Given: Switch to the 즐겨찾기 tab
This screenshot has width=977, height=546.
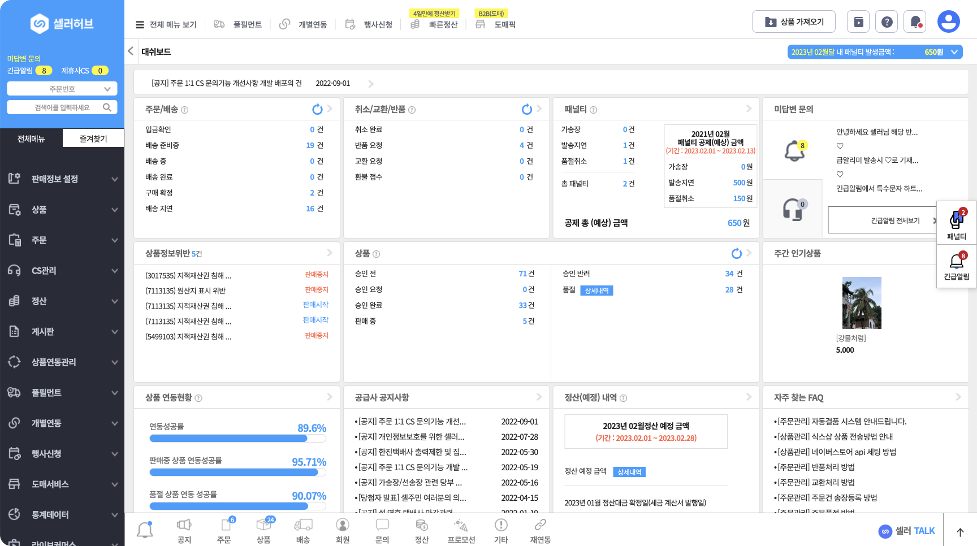Looking at the screenshot, I should (x=93, y=138).
